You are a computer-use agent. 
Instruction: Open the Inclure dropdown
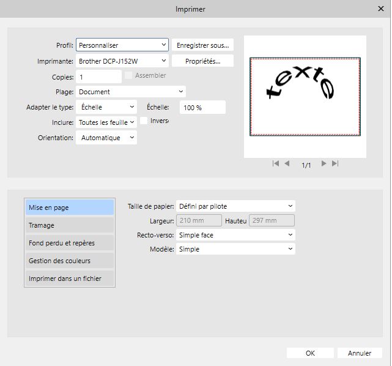(106, 122)
